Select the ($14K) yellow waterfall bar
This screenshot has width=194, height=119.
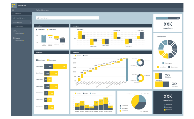pos(56,37)
